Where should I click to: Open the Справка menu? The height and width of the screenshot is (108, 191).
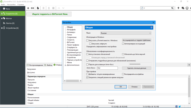21,4
